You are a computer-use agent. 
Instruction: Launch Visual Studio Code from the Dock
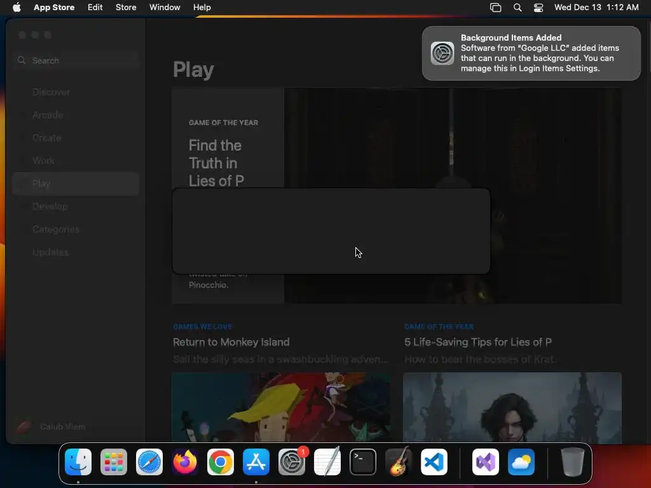pos(434,462)
